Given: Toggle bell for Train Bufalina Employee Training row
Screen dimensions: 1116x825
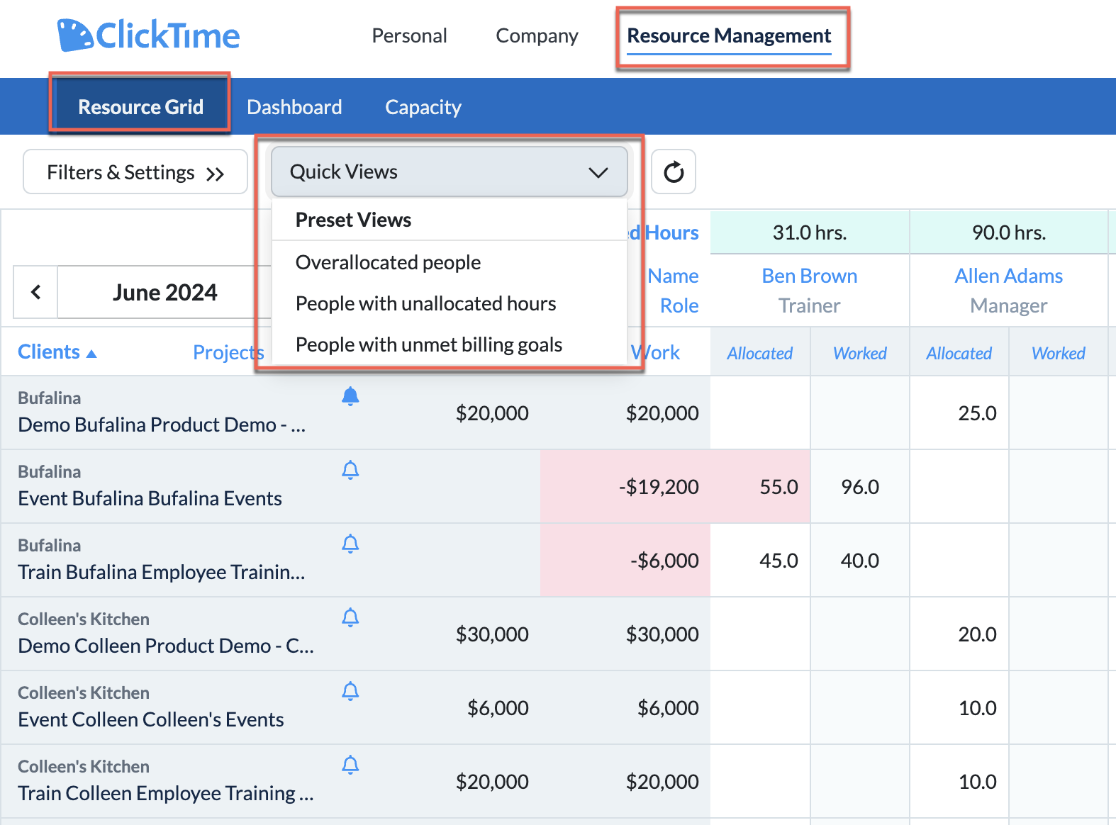Looking at the screenshot, I should (350, 544).
